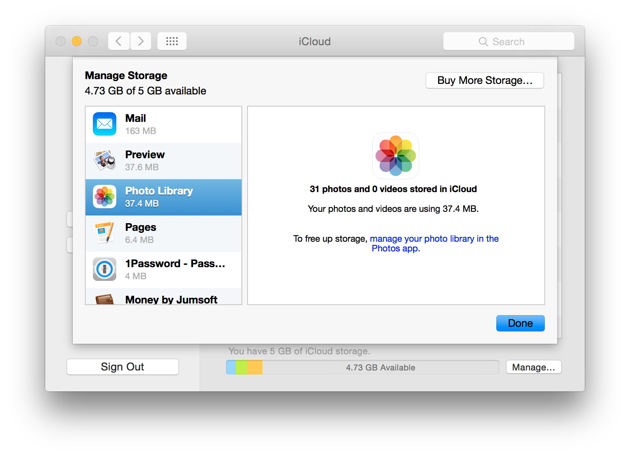Image resolution: width=630 pixels, height=456 pixels.
Task: Click the iCloud storage usage bar
Action: pyautogui.click(x=361, y=367)
